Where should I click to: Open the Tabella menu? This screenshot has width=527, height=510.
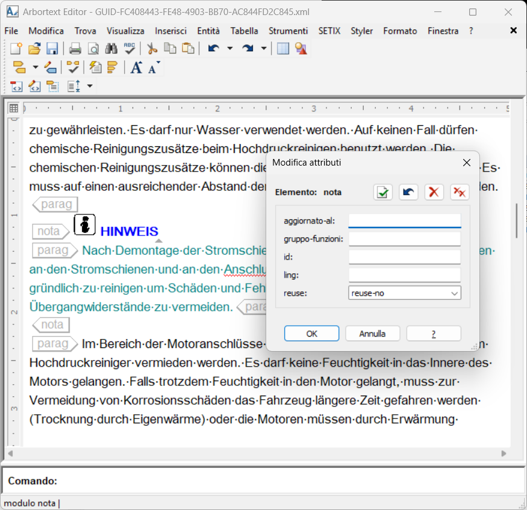pyautogui.click(x=245, y=31)
